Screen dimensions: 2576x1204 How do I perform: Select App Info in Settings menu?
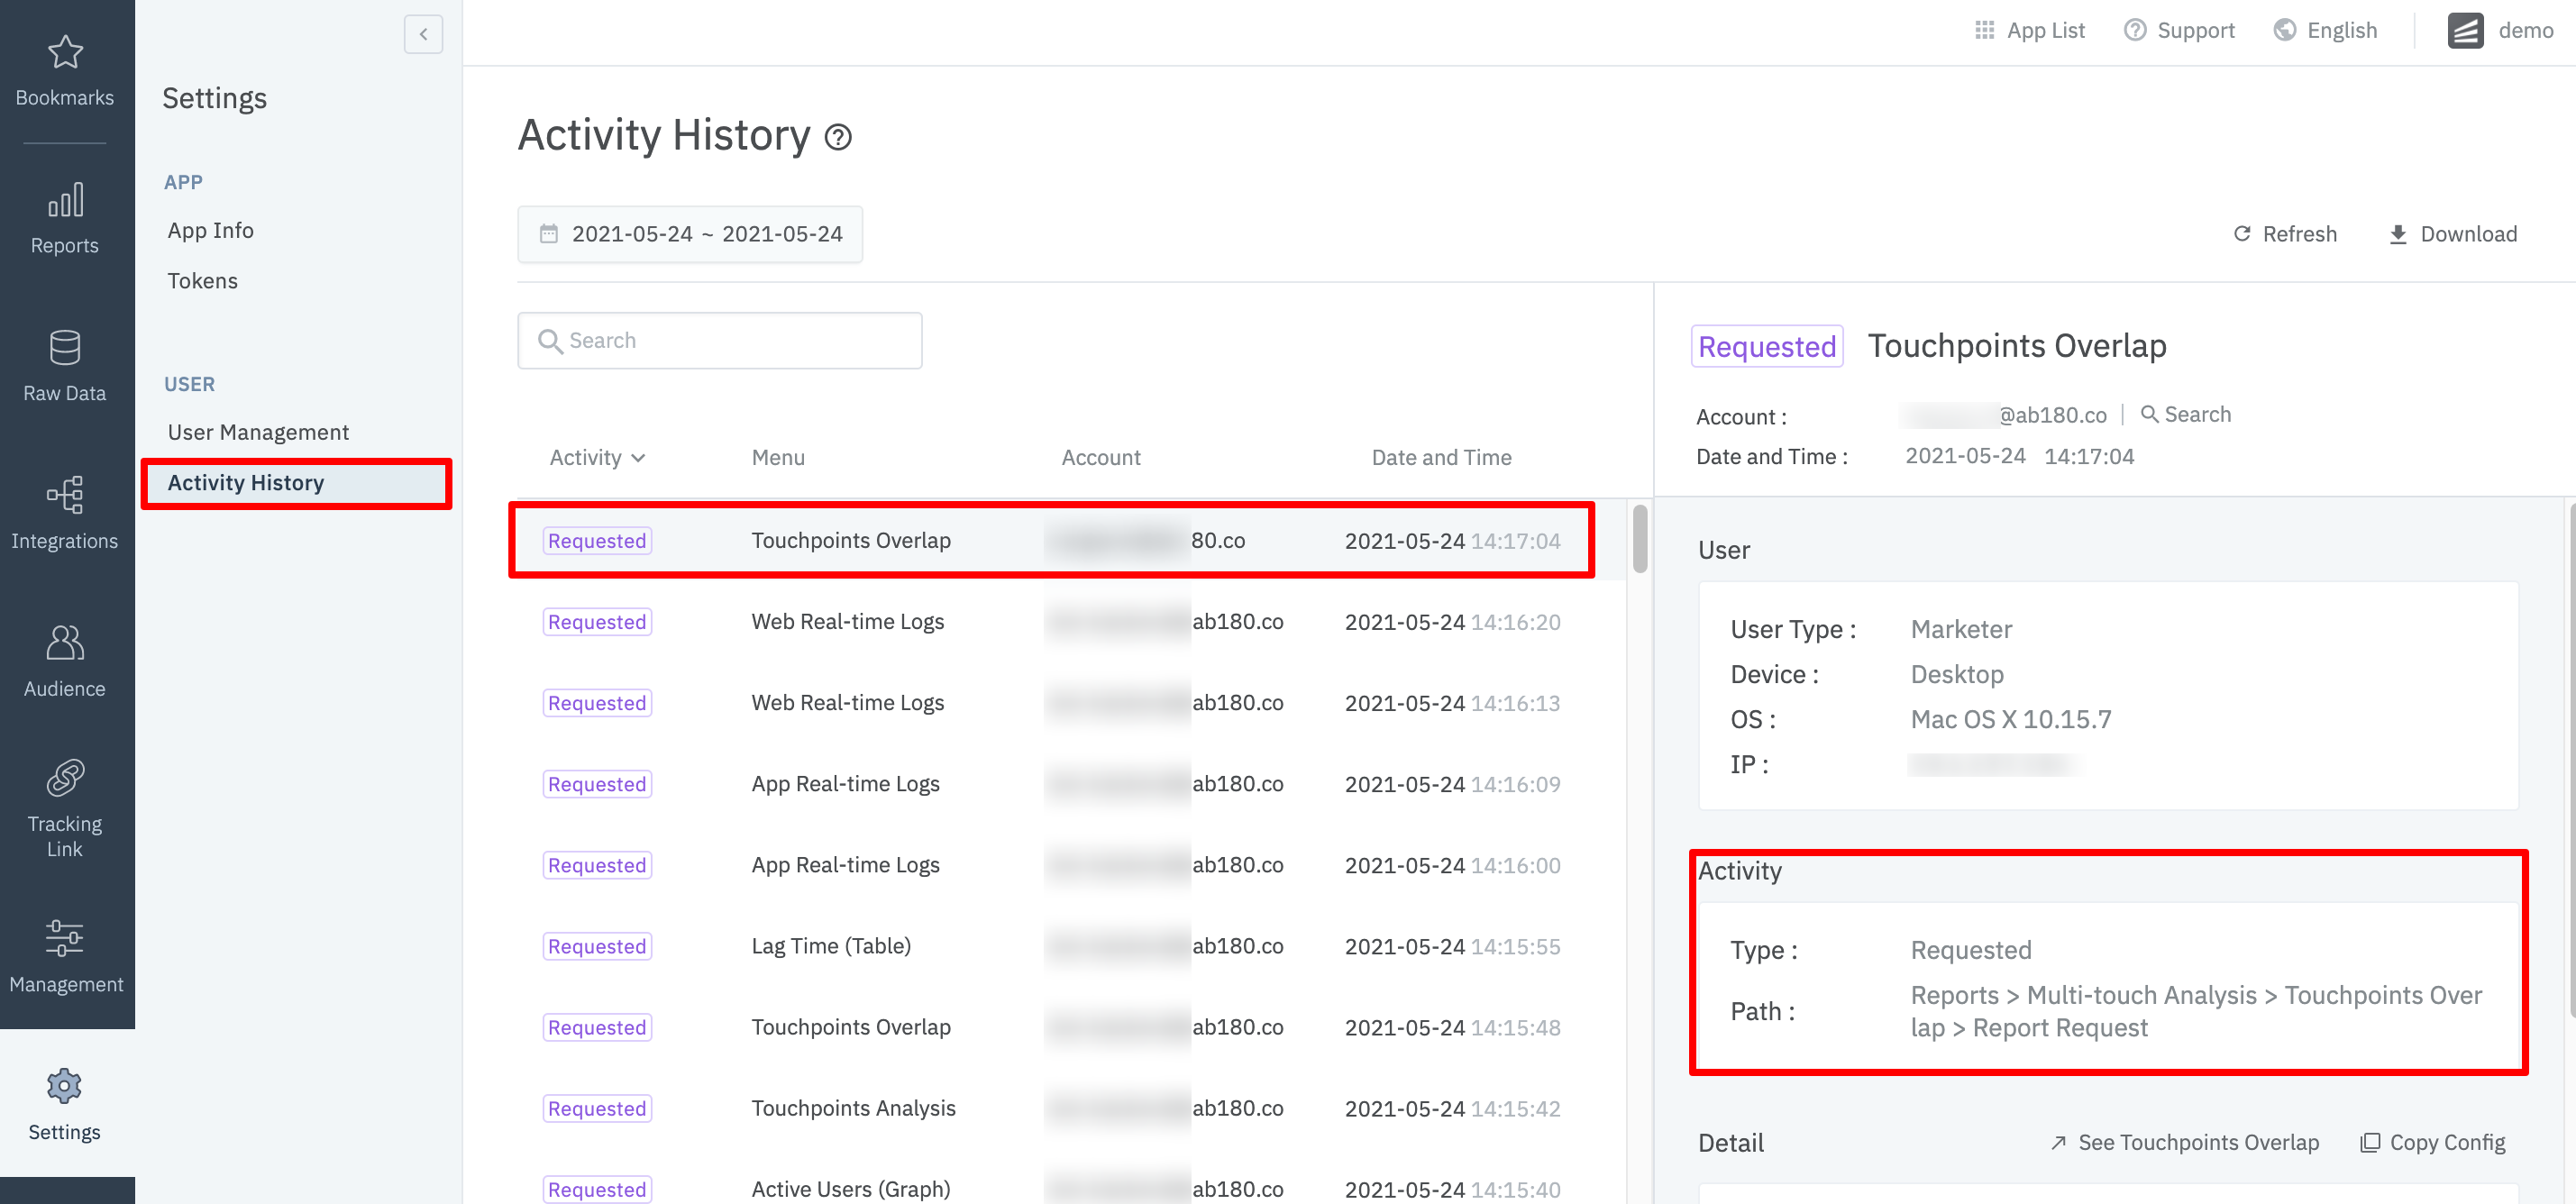[211, 231]
